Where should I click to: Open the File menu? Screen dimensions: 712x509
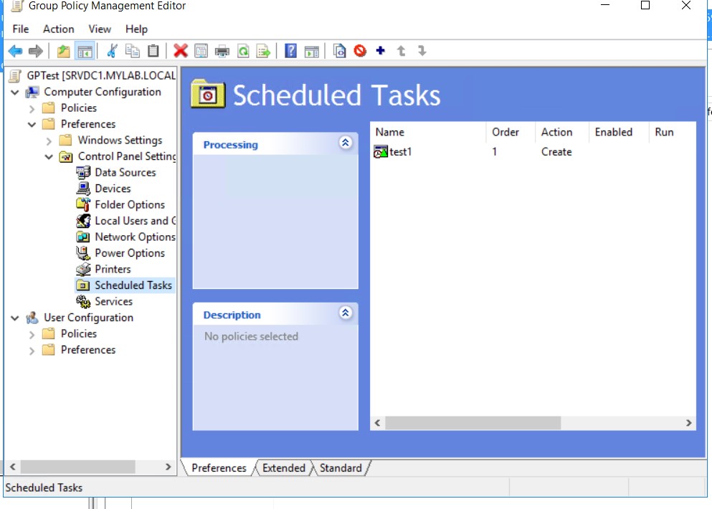(x=20, y=29)
